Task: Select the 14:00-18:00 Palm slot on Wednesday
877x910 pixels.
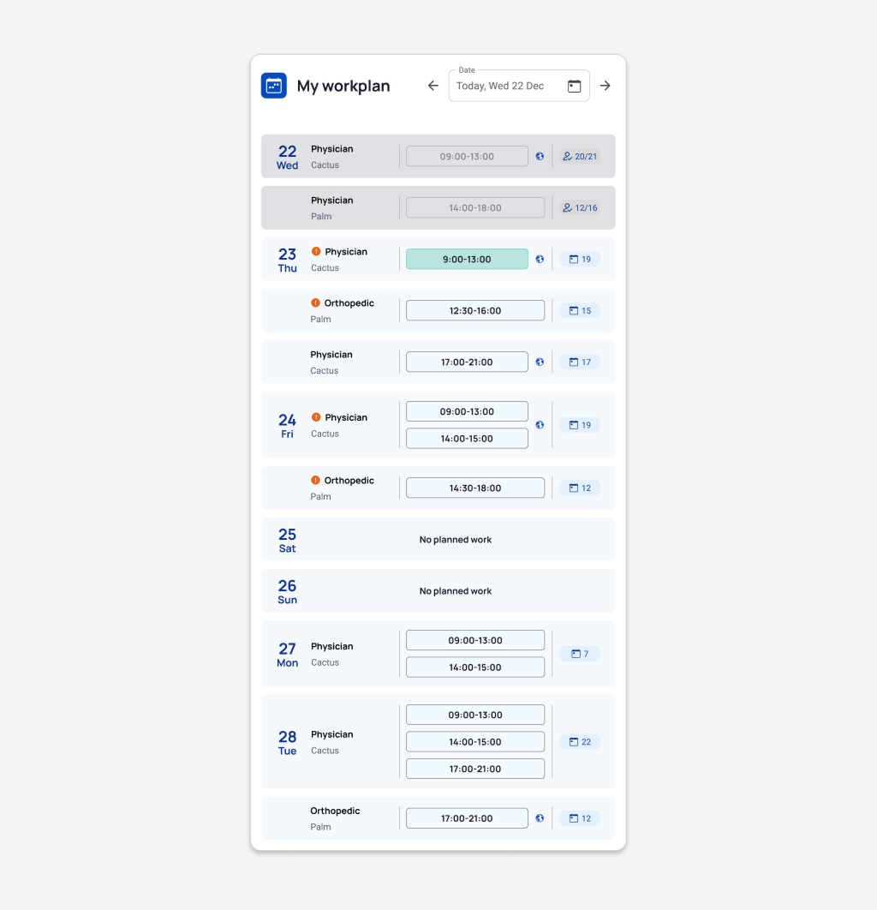Action: [474, 207]
